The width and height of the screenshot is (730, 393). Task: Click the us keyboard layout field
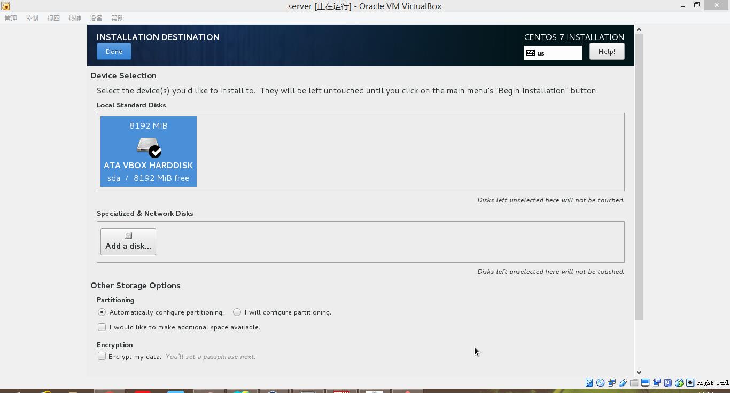pyautogui.click(x=553, y=53)
